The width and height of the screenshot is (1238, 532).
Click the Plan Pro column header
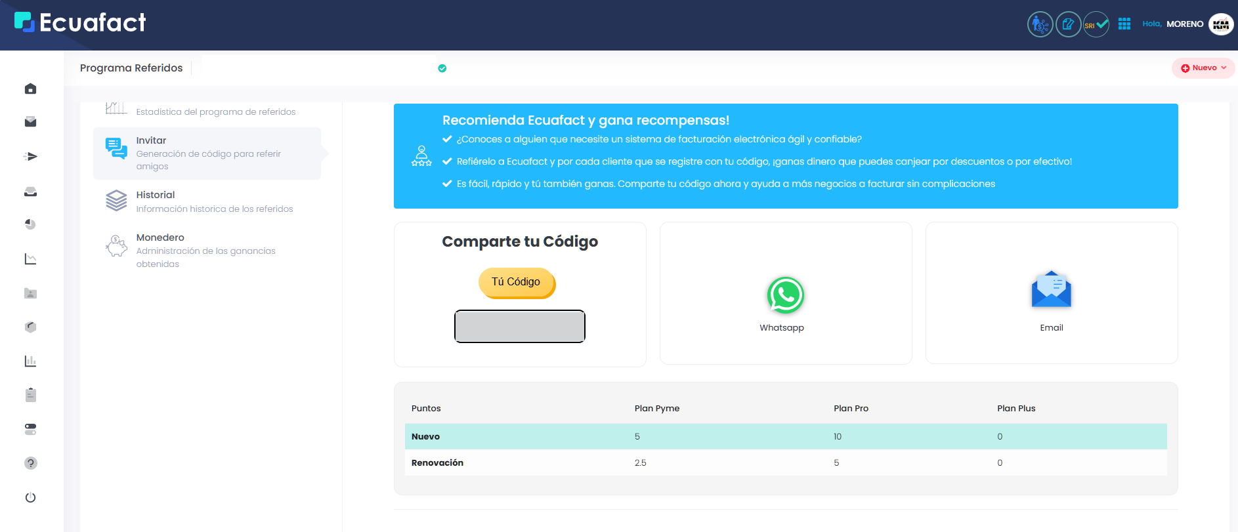click(x=851, y=409)
